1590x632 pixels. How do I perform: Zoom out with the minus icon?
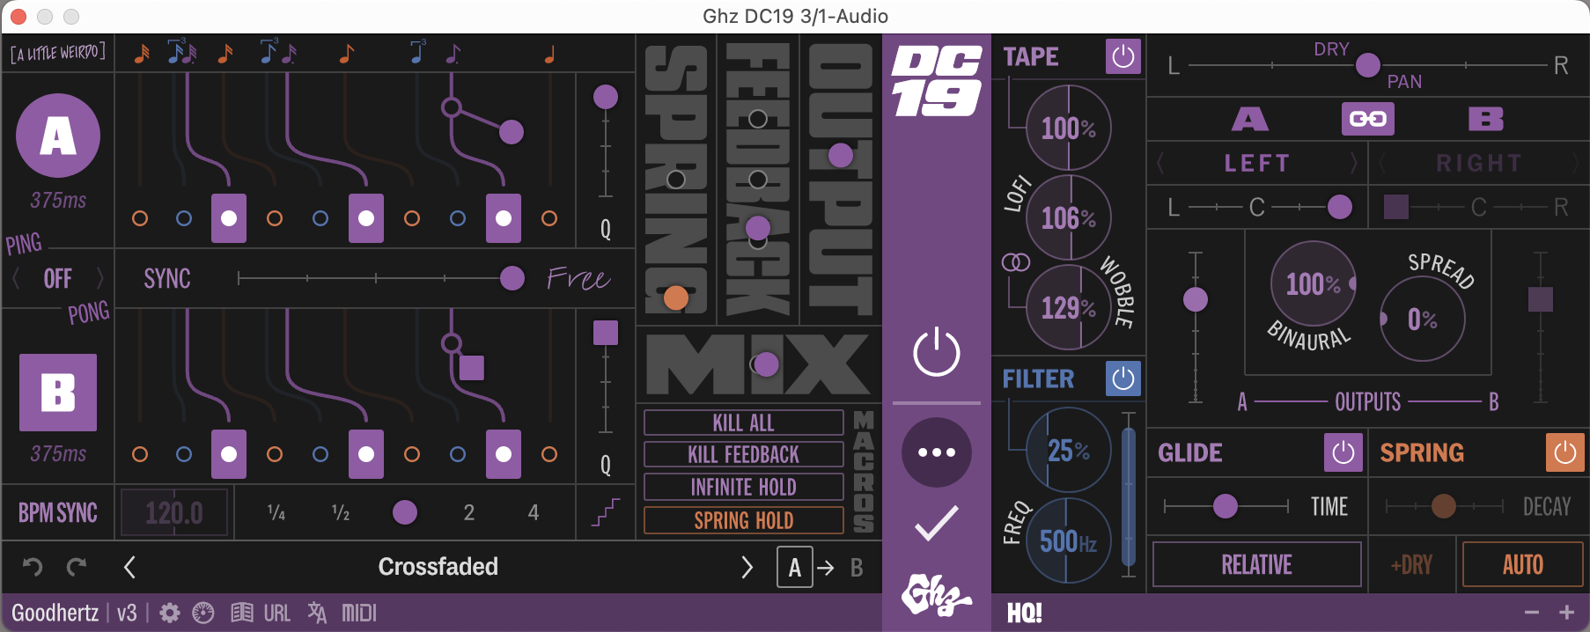tap(1532, 613)
